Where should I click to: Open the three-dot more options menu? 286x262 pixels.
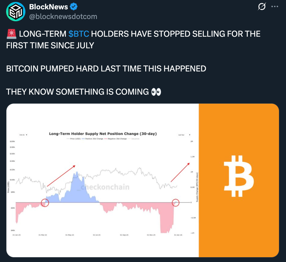pyautogui.click(x=274, y=7)
